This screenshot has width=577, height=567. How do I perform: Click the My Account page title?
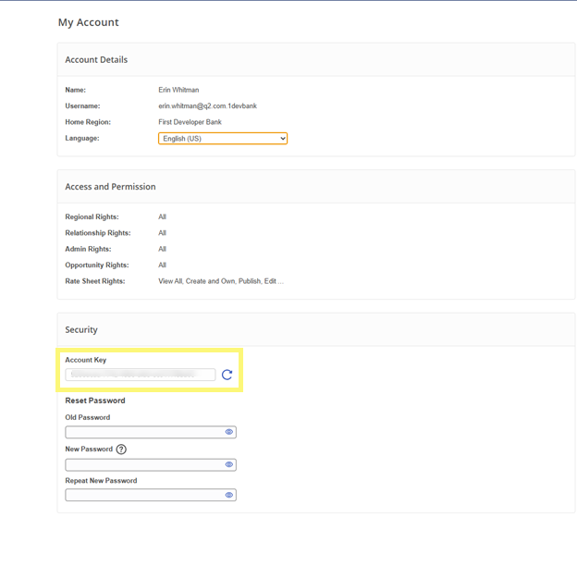pyautogui.click(x=88, y=22)
